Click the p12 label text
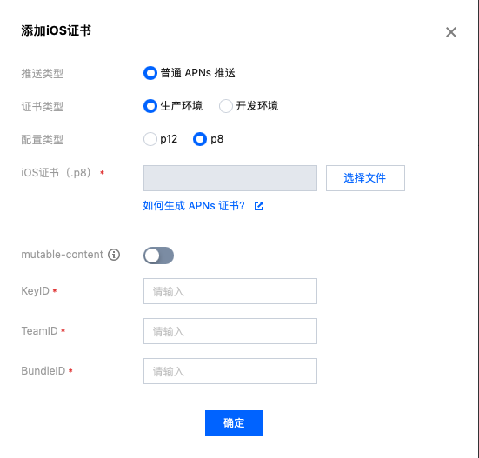 pyautogui.click(x=169, y=139)
